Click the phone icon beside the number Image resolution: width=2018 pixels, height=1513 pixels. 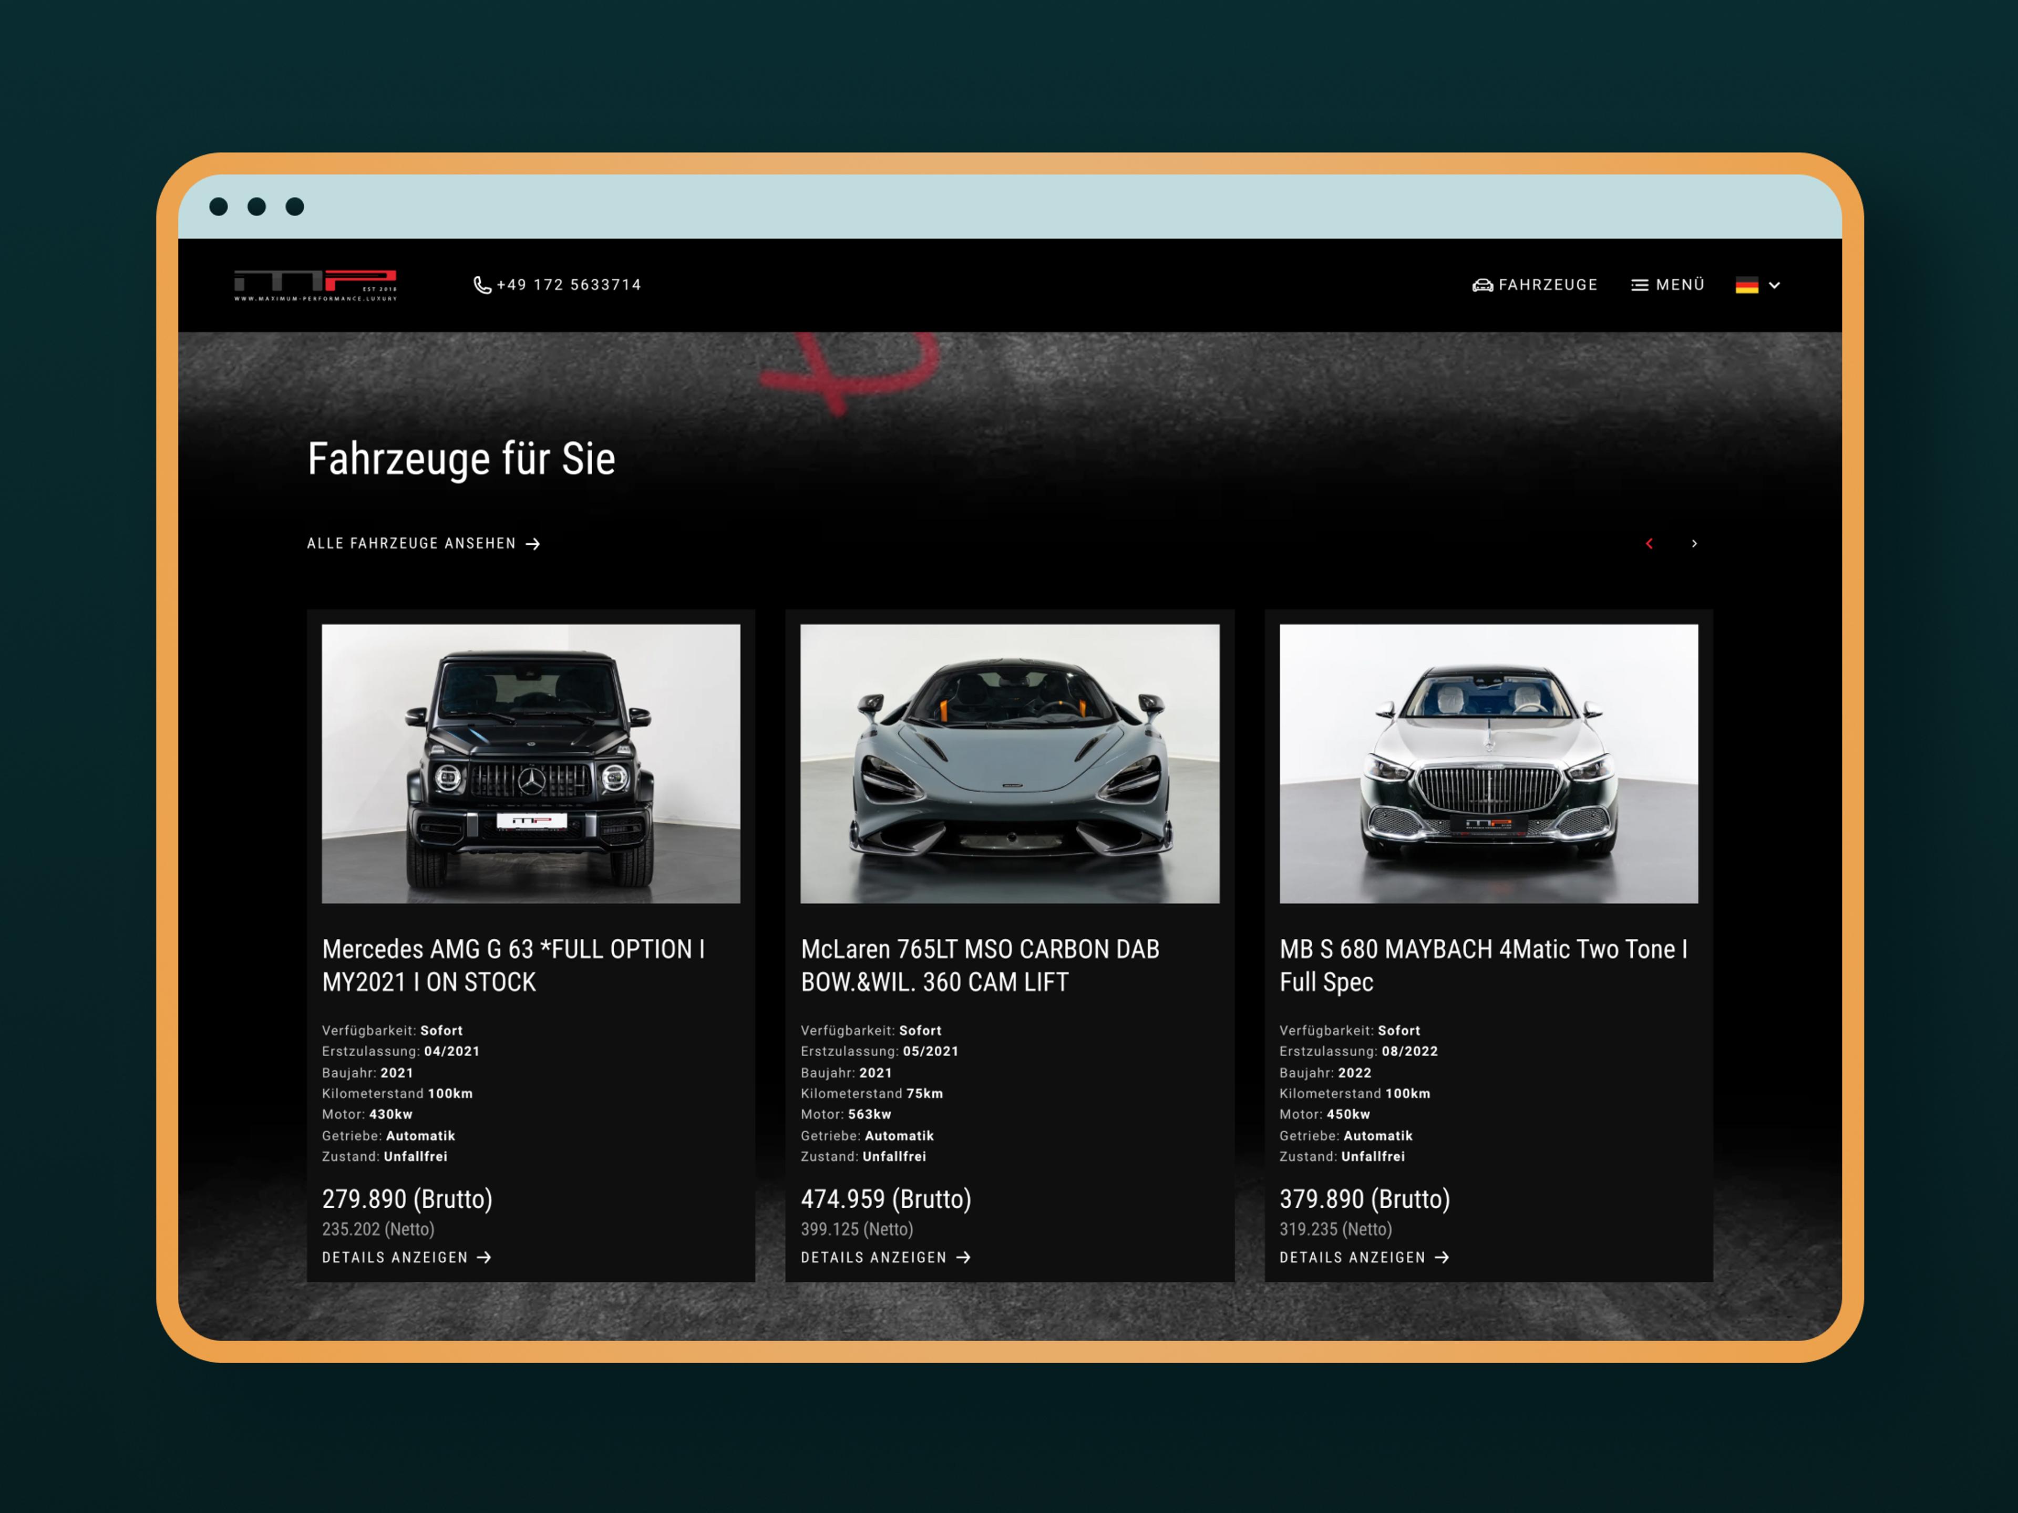482,285
